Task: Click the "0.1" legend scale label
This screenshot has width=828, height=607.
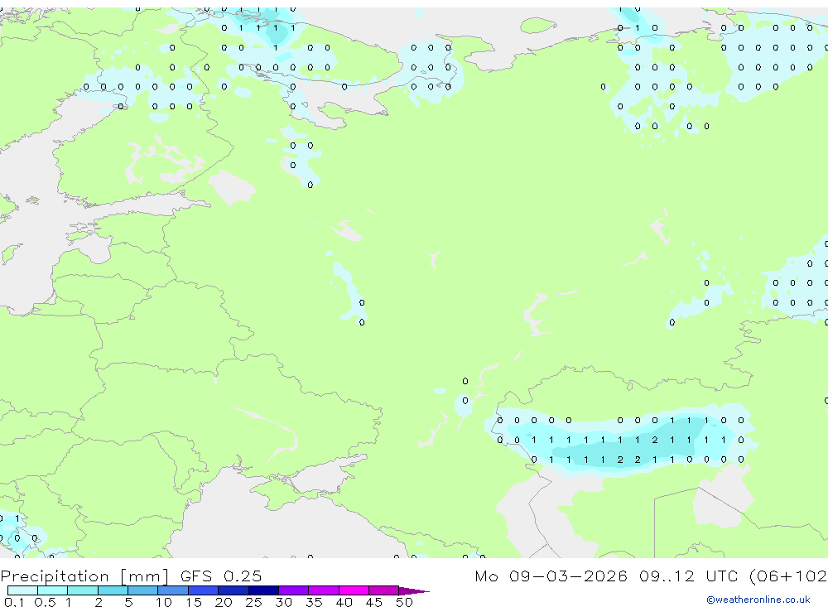Action: click(x=14, y=602)
